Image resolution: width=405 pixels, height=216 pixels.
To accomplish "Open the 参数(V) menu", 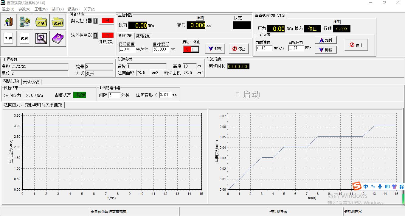I will tap(24, 9).
